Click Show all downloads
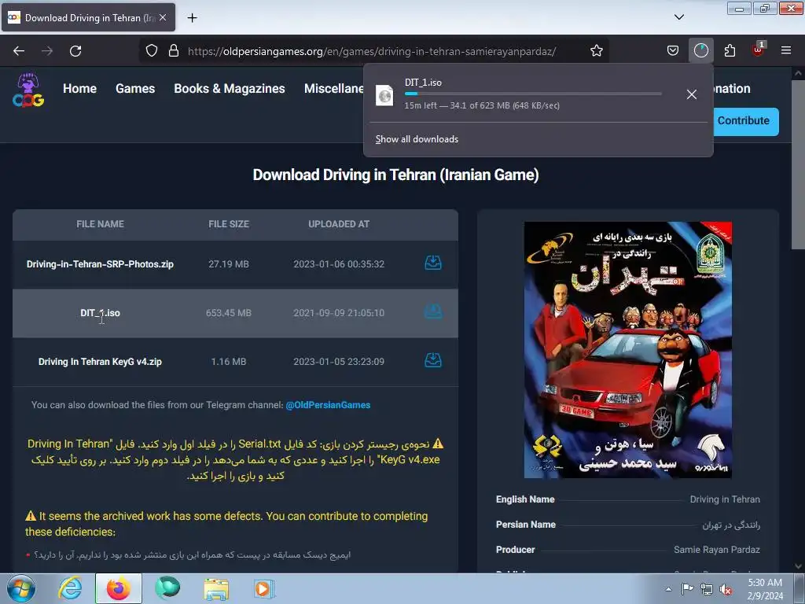Screen dimensions: 805x604 [x=417, y=139]
